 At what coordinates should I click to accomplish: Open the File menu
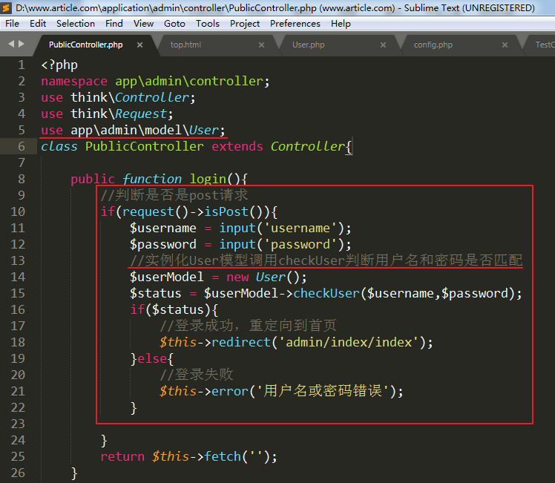point(13,24)
